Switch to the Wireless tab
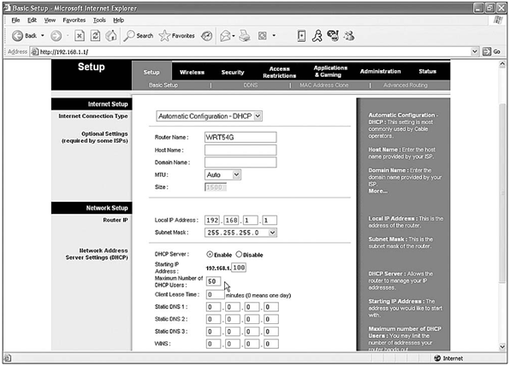 pos(192,72)
